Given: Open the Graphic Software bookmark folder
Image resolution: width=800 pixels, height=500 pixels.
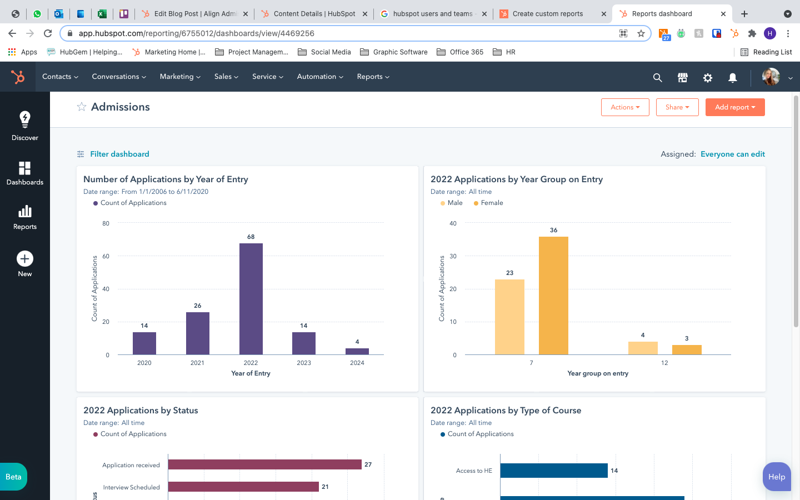Looking at the screenshot, I should coord(394,52).
